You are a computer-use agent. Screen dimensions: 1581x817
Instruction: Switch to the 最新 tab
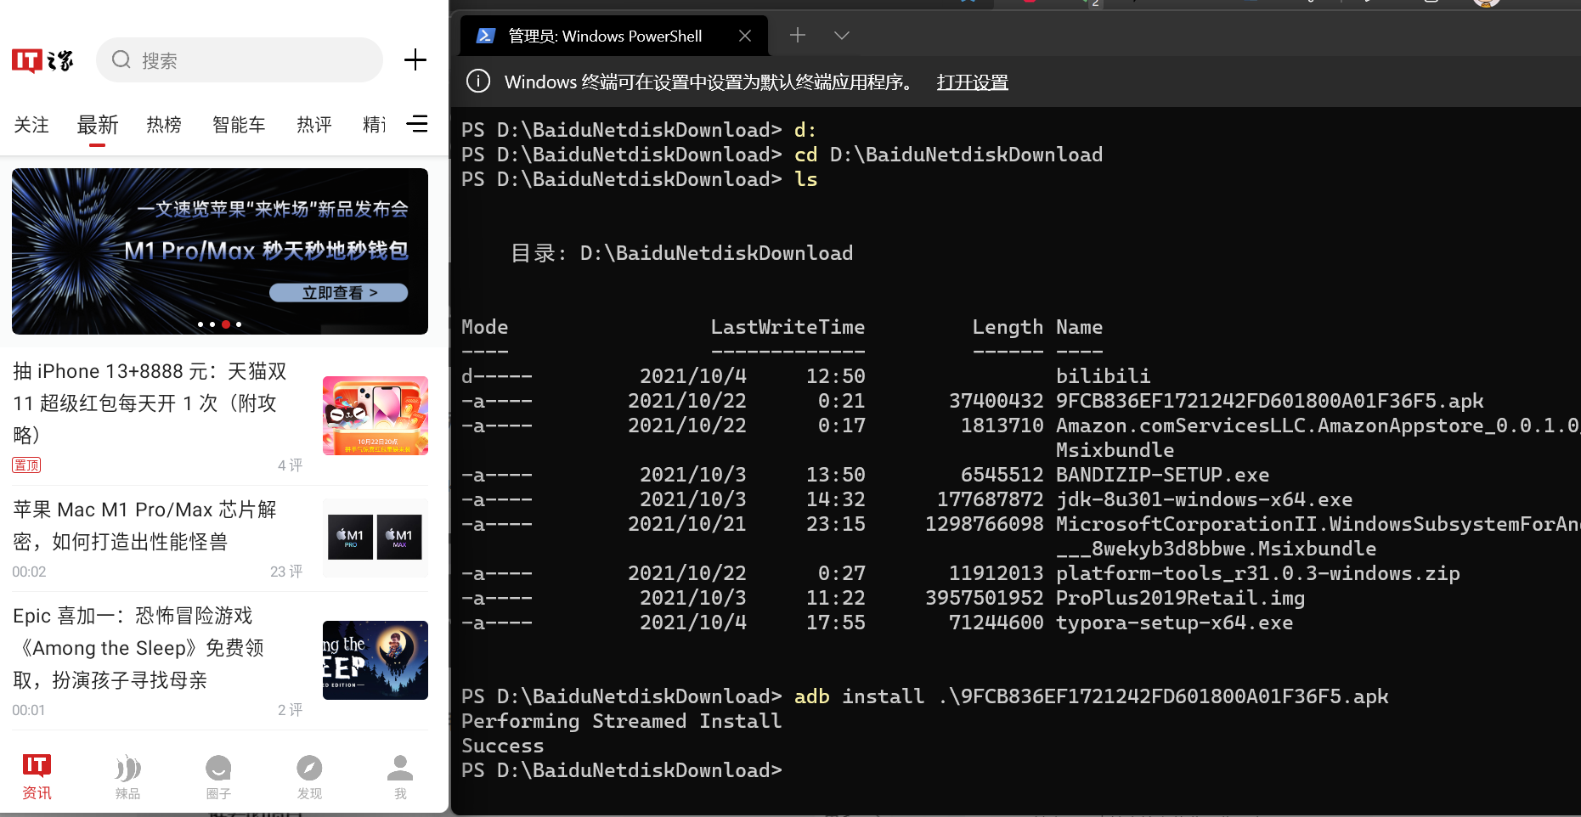tap(98, 125)
